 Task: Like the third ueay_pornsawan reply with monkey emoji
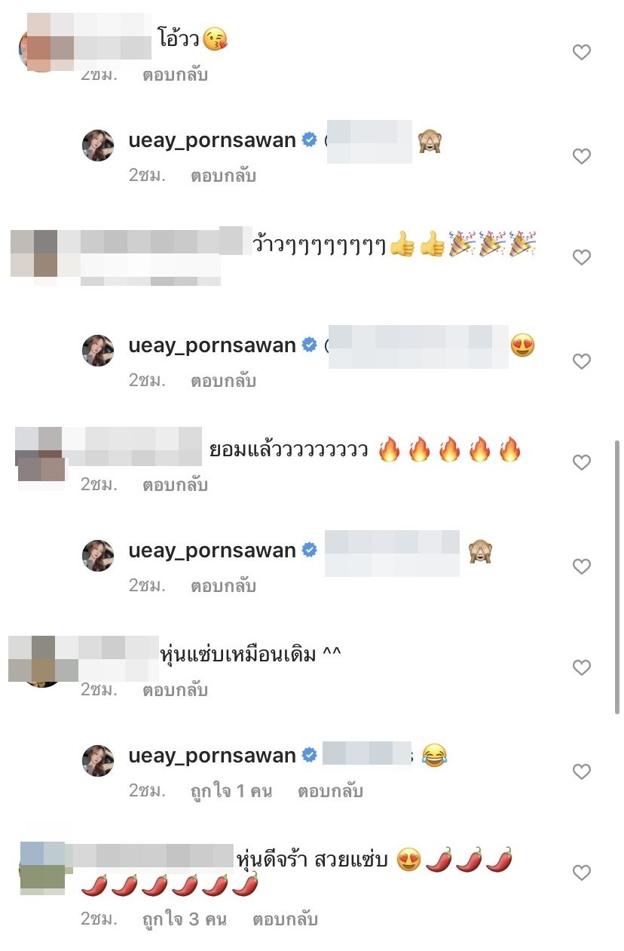coord(581,566)
